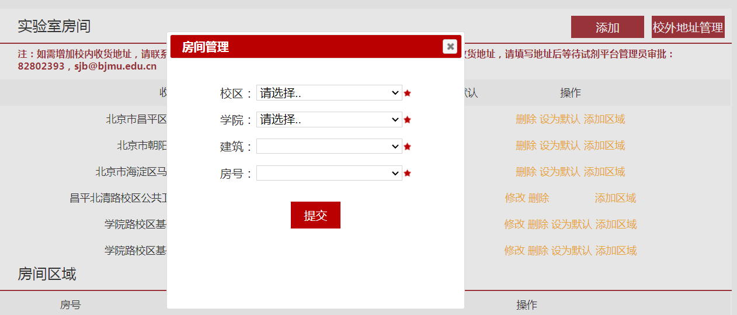Click 添加区域 in the 北京市昌平区 row
This screenshot has height=315, width=737.
(x=604, y=119)
